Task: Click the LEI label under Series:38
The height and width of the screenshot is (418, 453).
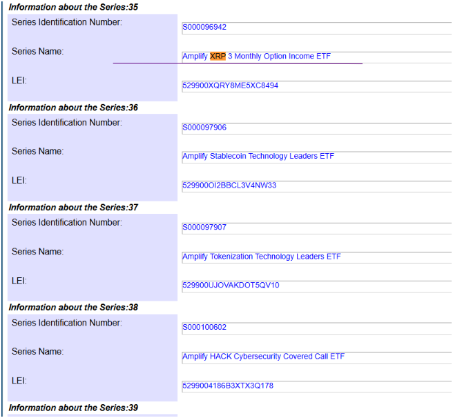Action: coord(19,381)
